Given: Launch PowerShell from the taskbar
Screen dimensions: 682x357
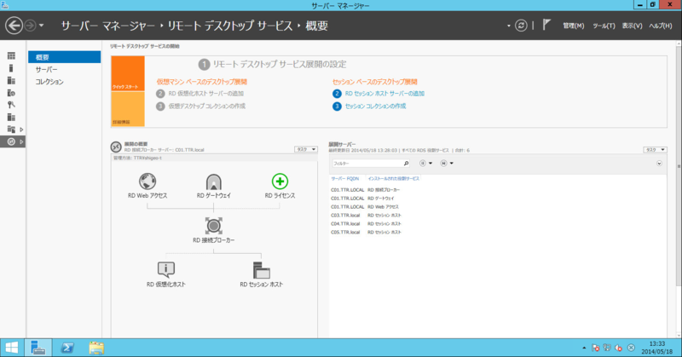Looking at the screenshot, I should (x=67, y=348).
